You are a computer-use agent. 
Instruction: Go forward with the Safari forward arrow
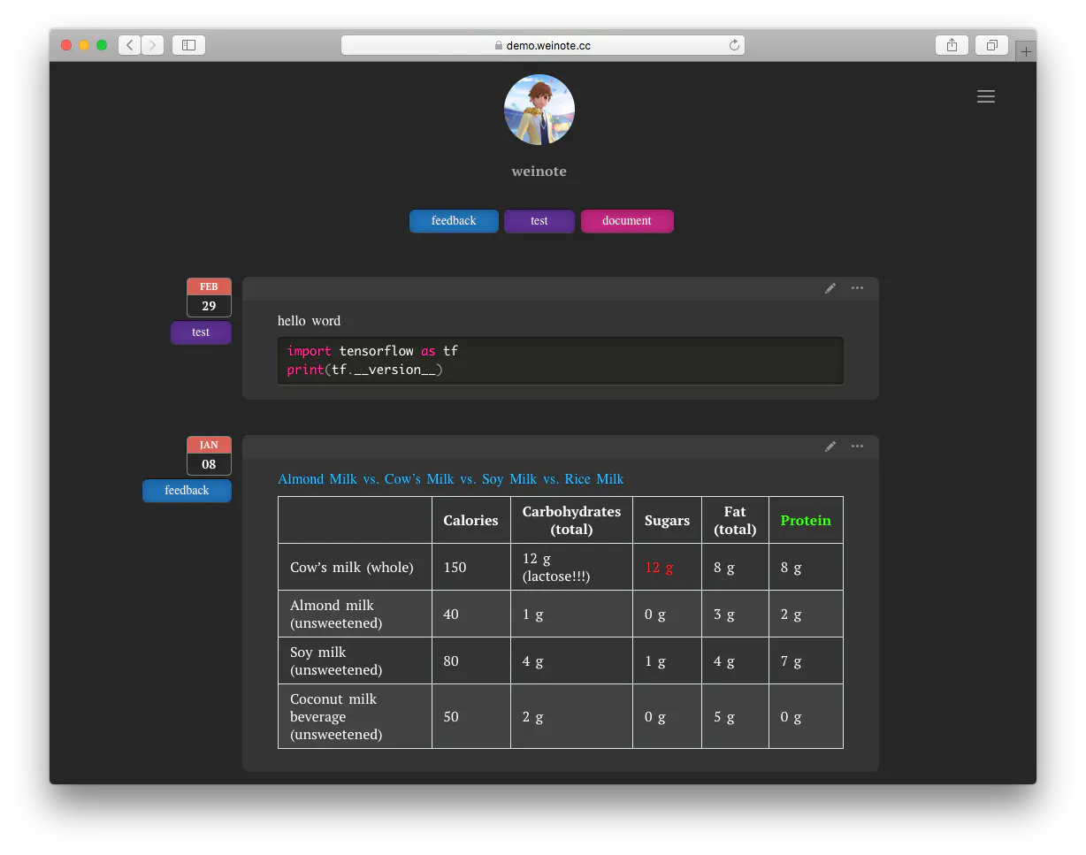152,45
